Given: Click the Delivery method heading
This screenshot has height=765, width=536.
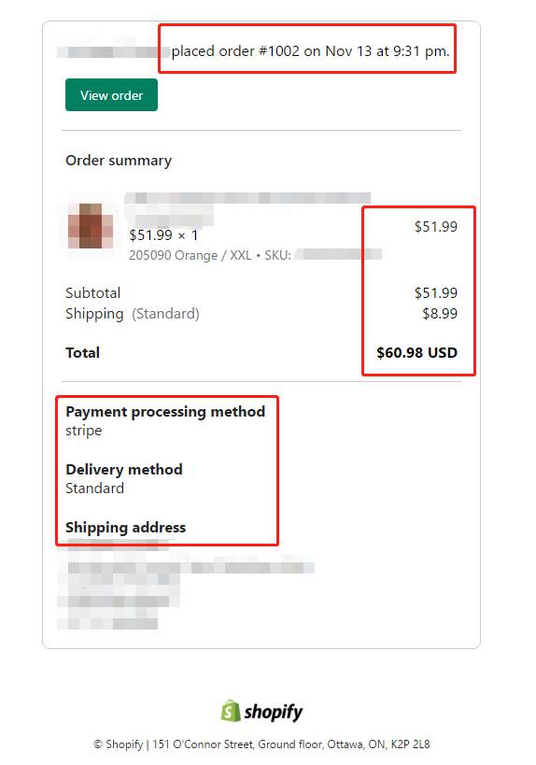Looking at the screenshot, I should (x=124, y=469).
